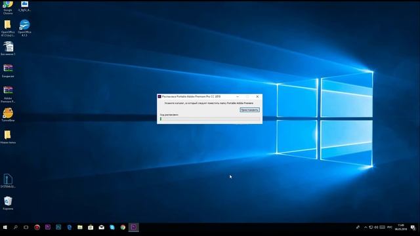Click the unpacking progress bar in the dialog
The image size is (420, 236).
point(210,119)
